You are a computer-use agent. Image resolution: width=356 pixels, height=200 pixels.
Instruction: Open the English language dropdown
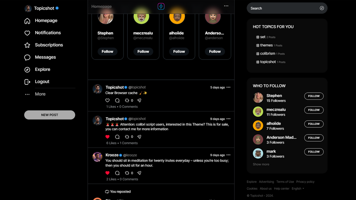[298, 189]
